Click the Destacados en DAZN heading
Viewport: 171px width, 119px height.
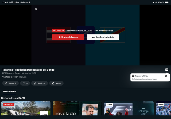[x=13, y=98]
